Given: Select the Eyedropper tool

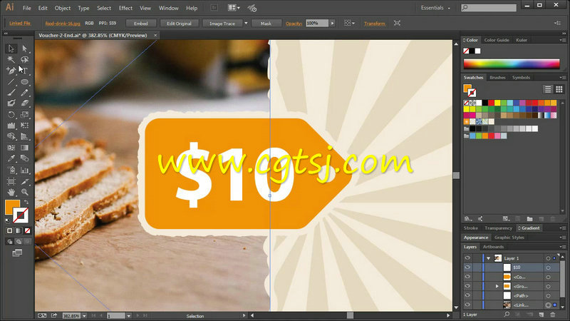Looking at the screenshot, I should click(11, 158).
